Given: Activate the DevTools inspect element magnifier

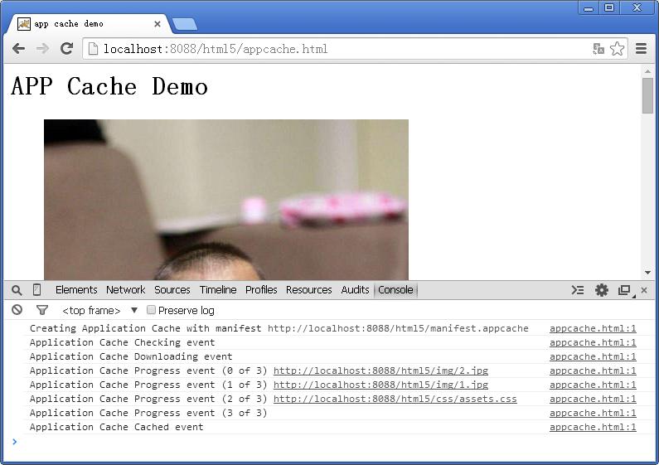Looking at the screenshot, I should (x=17, y=290).
